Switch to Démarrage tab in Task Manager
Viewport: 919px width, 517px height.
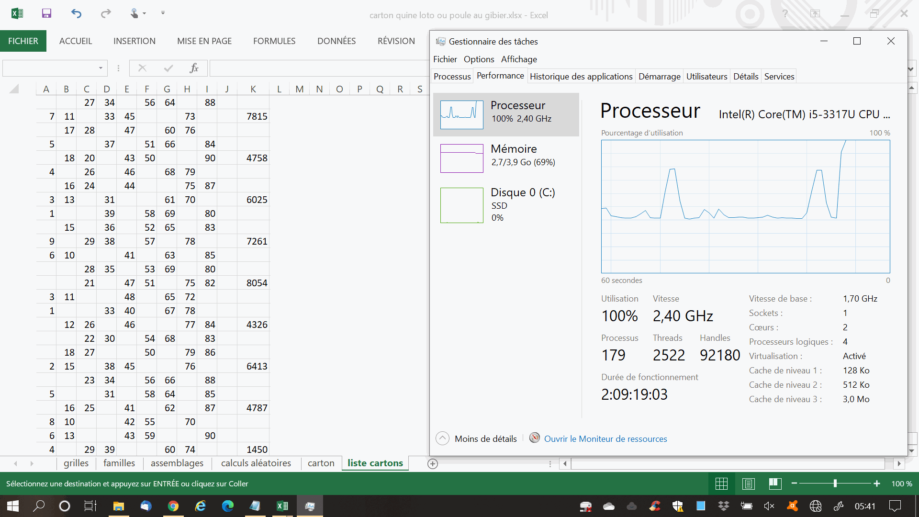tap(659, 77)
